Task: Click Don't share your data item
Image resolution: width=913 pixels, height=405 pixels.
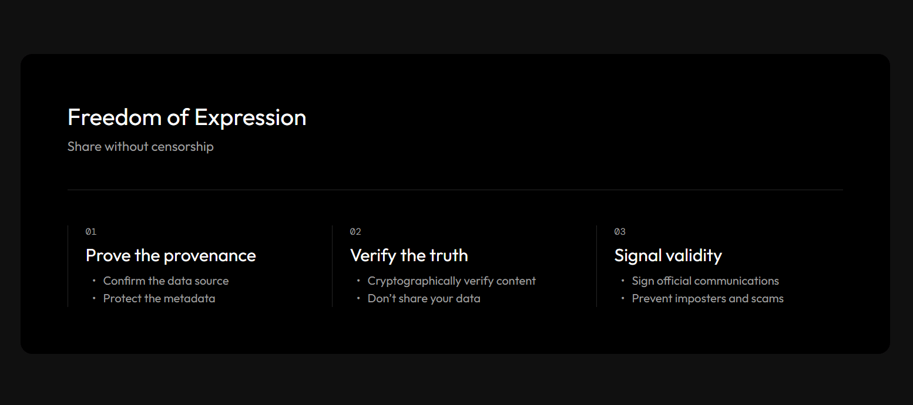Action: pos(424,299)
